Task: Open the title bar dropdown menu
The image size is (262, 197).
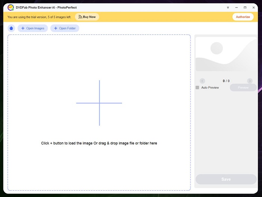Action: (228, 7)
